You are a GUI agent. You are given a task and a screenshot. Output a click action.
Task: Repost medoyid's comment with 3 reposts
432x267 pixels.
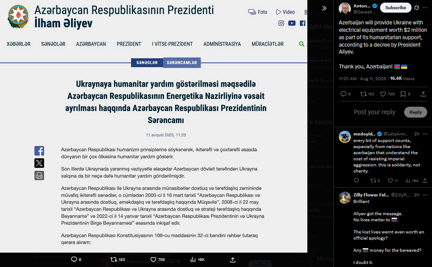(375, 181)
